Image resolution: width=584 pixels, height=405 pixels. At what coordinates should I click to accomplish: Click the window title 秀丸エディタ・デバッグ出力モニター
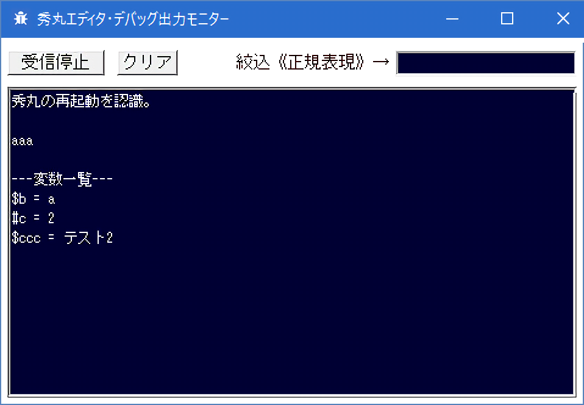(133, 19)
